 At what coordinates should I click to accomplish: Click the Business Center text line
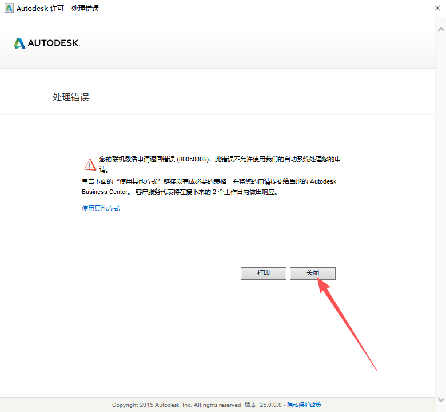coord(180,192)
